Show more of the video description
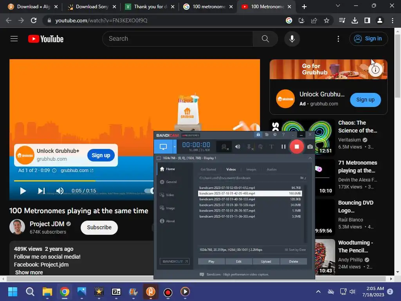The image size is (401, 301). point(29,272)
